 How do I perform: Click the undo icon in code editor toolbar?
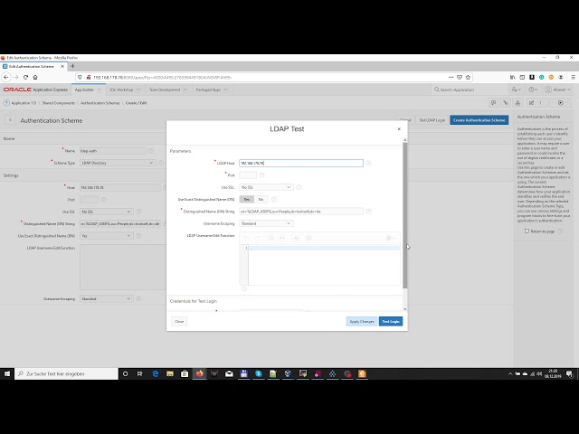(x=246, y=238)
